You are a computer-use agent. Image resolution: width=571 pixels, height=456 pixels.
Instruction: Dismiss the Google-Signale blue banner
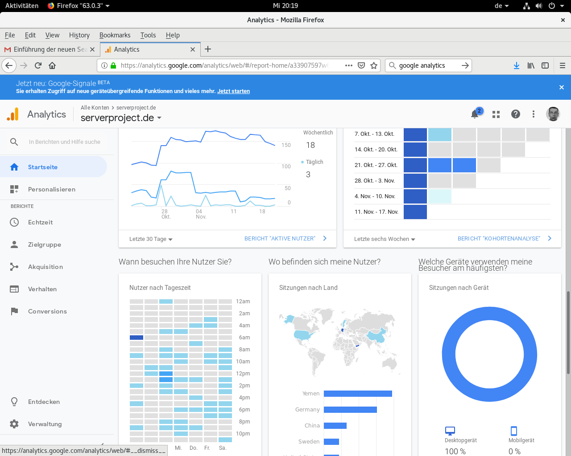tap(561, 87)
